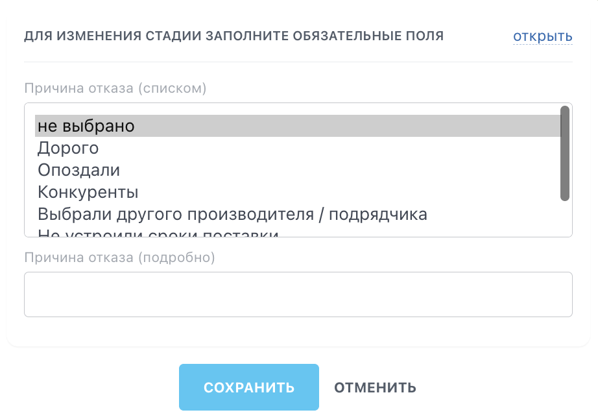Screen dimensions: 598x419
Task: Reset refusal reason to «не выбрано»
Action: click(86, 126)
